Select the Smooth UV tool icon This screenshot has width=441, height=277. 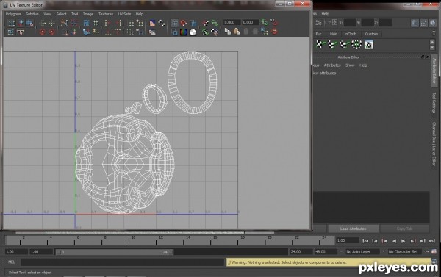pyautogui.click(x=29, y=23)
